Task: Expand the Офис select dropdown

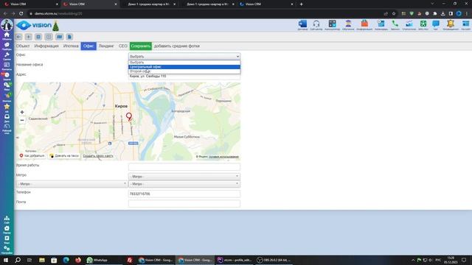Action: (x=184, y=56)
